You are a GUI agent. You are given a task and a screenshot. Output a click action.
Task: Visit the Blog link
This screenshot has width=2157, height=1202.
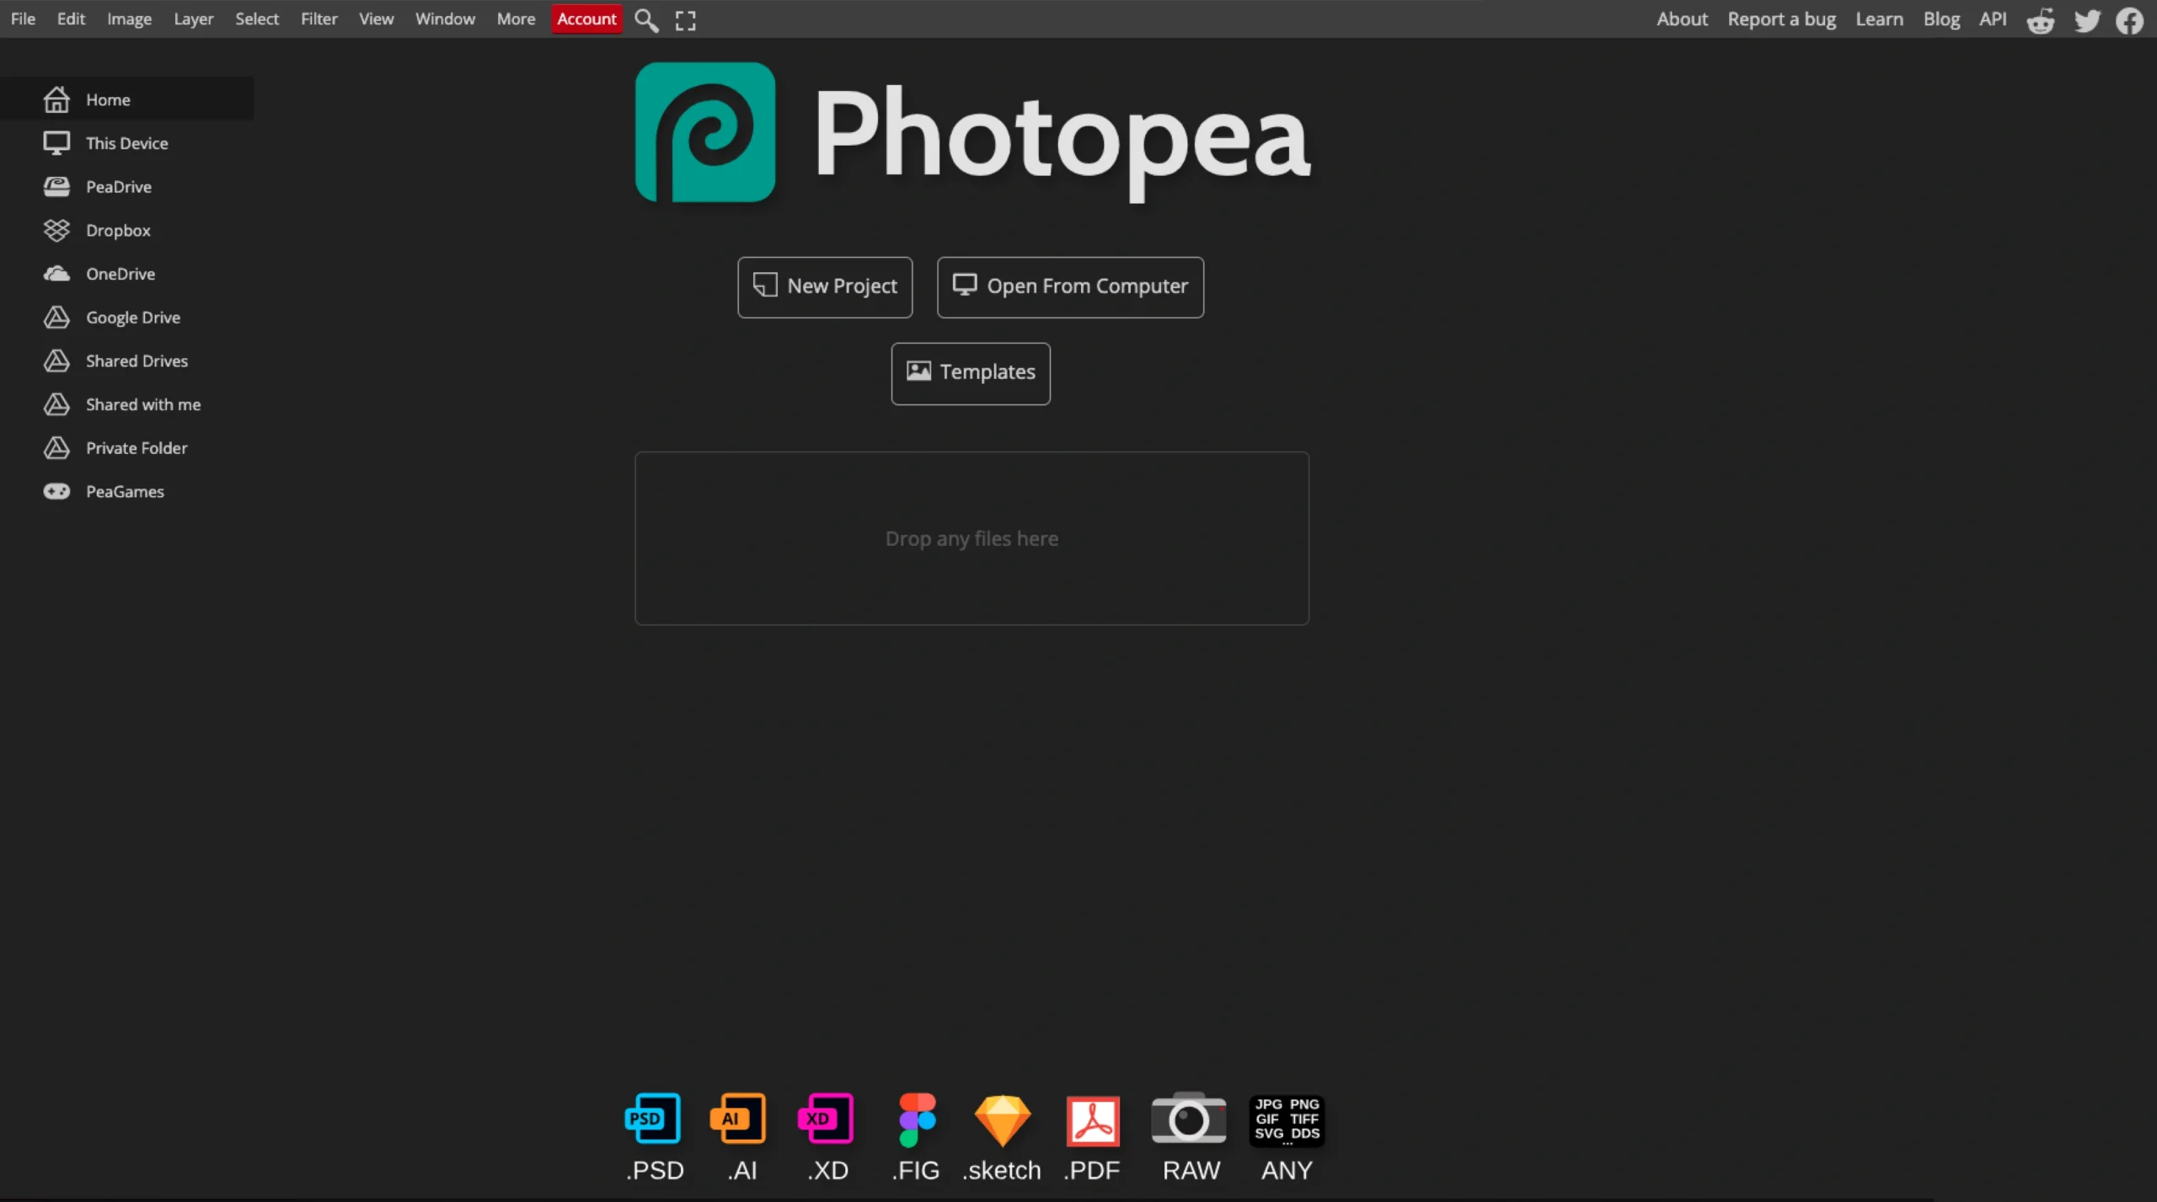1941,19
